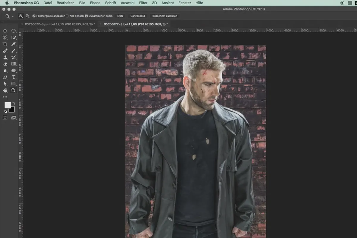Switch to the DSC00022-3.psd bei 12,1% tab
The image size is (357, 238).
click(60, 24)
